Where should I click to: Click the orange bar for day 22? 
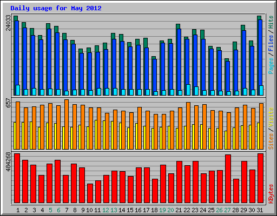click(188, 126)
